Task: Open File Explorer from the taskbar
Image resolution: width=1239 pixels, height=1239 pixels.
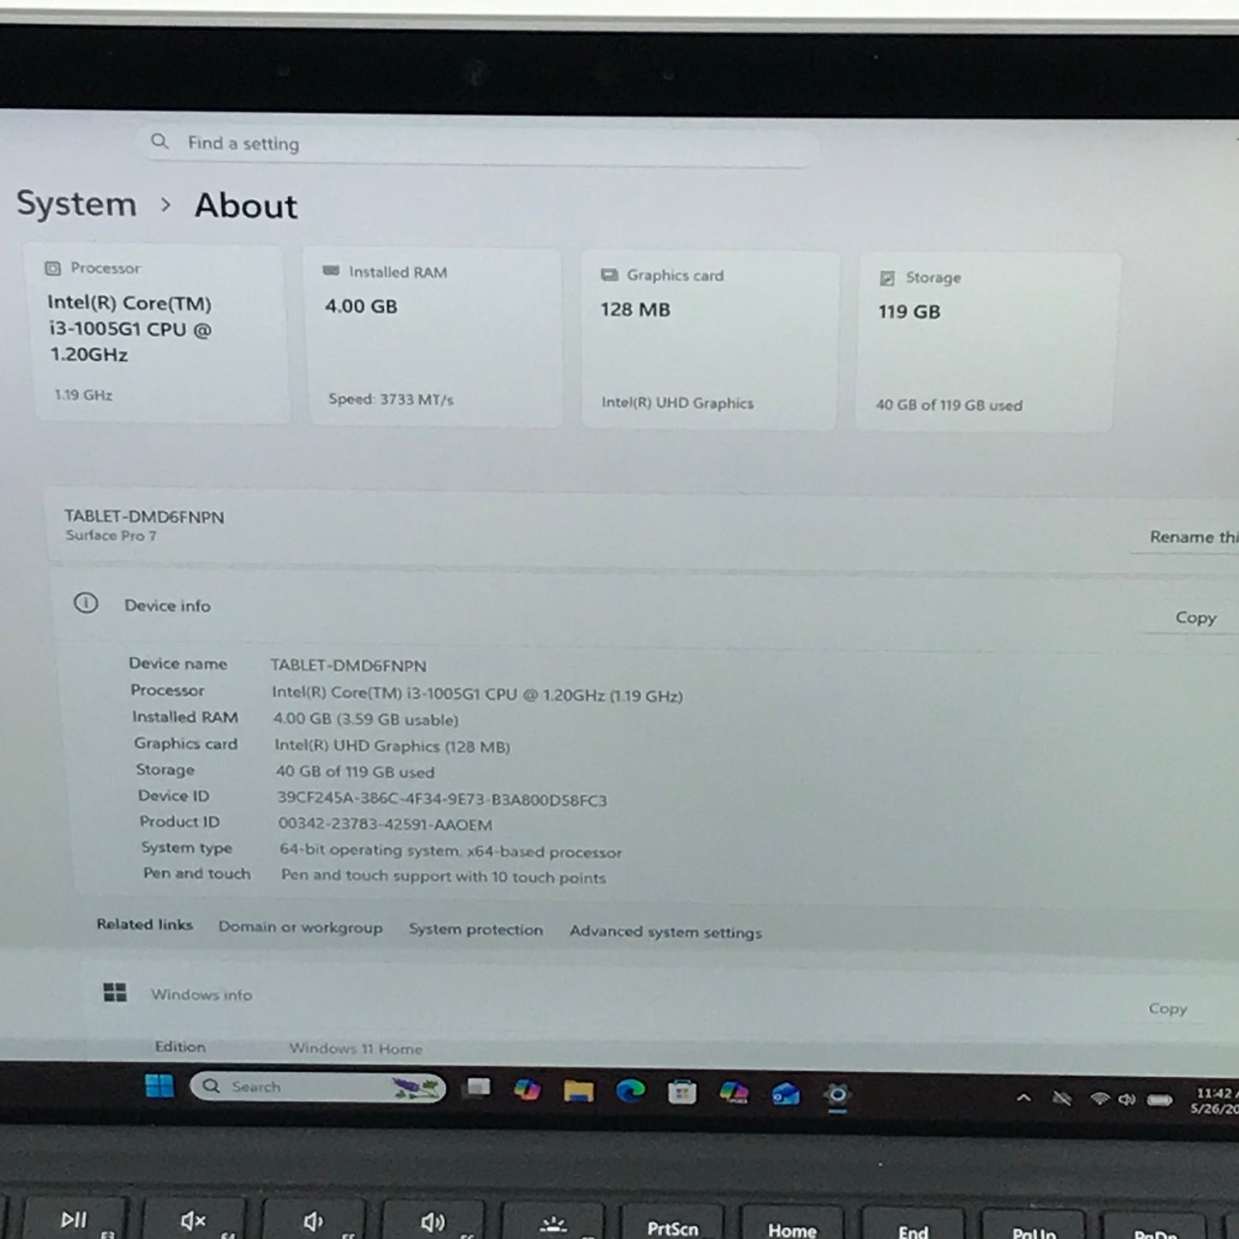Action: coord(579,1091)
